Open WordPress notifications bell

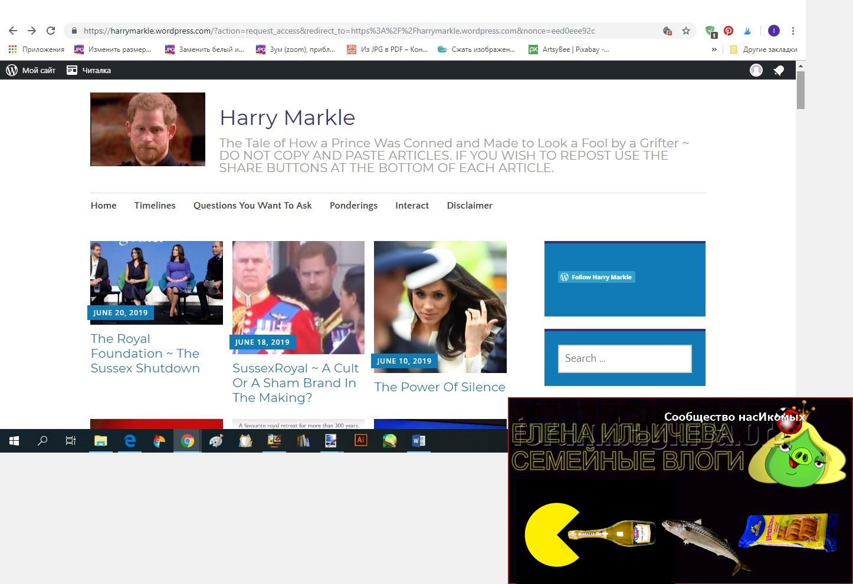[779, 70]
